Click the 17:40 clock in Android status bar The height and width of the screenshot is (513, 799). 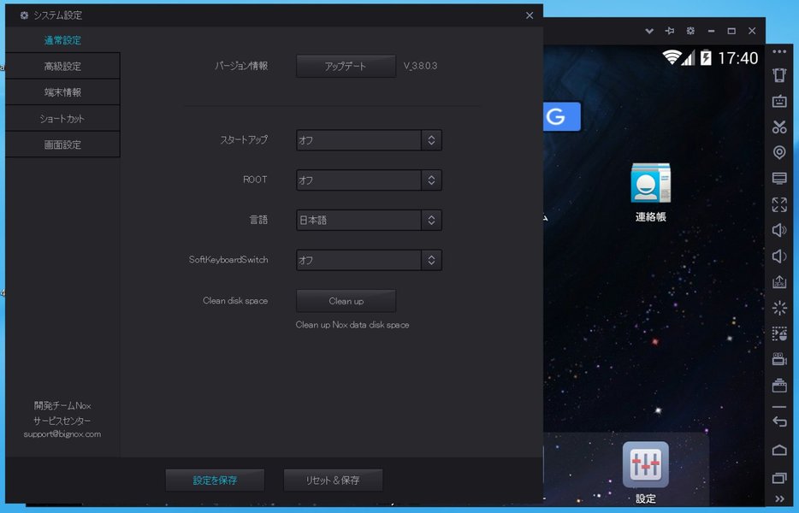[738, 58]
